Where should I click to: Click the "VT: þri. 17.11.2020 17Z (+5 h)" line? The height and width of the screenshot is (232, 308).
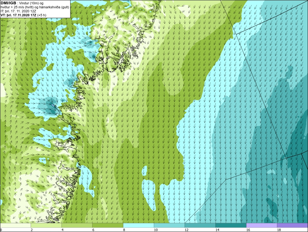(24, 15)
